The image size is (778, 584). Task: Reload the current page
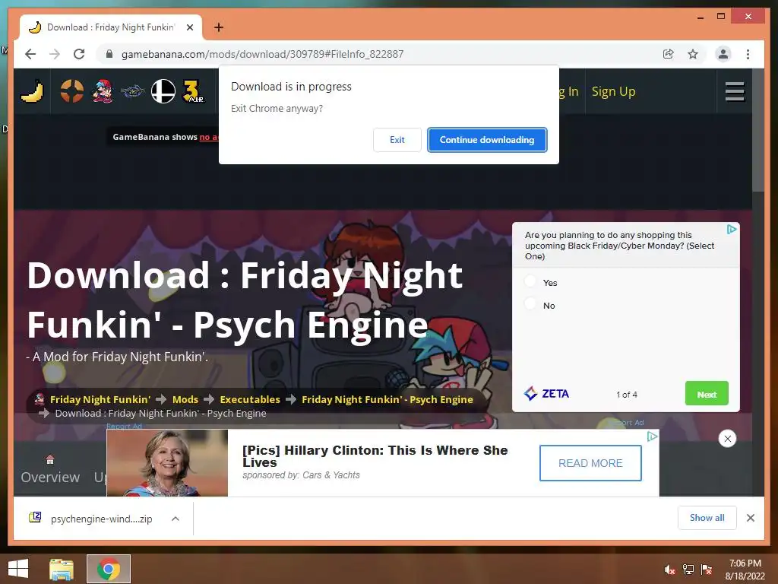click(x=79, y=54)
